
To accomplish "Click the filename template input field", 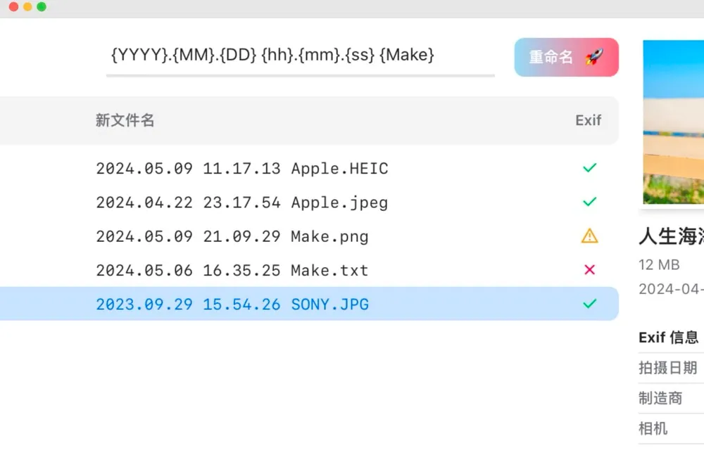I will point(300,56).
